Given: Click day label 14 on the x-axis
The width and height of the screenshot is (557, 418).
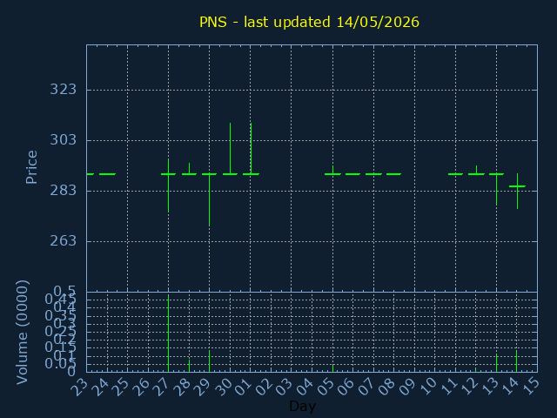Looking at the screenshot, I should coord(511,387).
